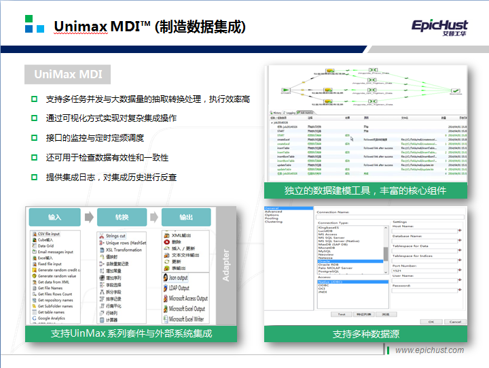This screenshot has width=489, height=368.
Task: Select MySQL in Connection Type list
Action: click(x=325, y=251)
